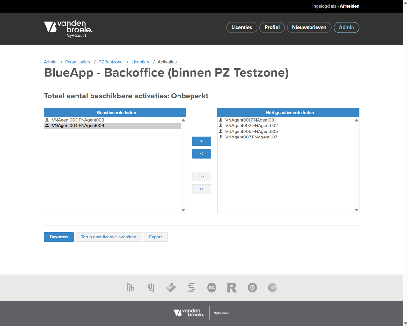Click the footer circular link-shaped icon

(252, 287)
